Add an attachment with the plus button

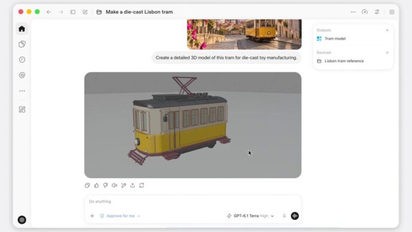pos(92,216)
